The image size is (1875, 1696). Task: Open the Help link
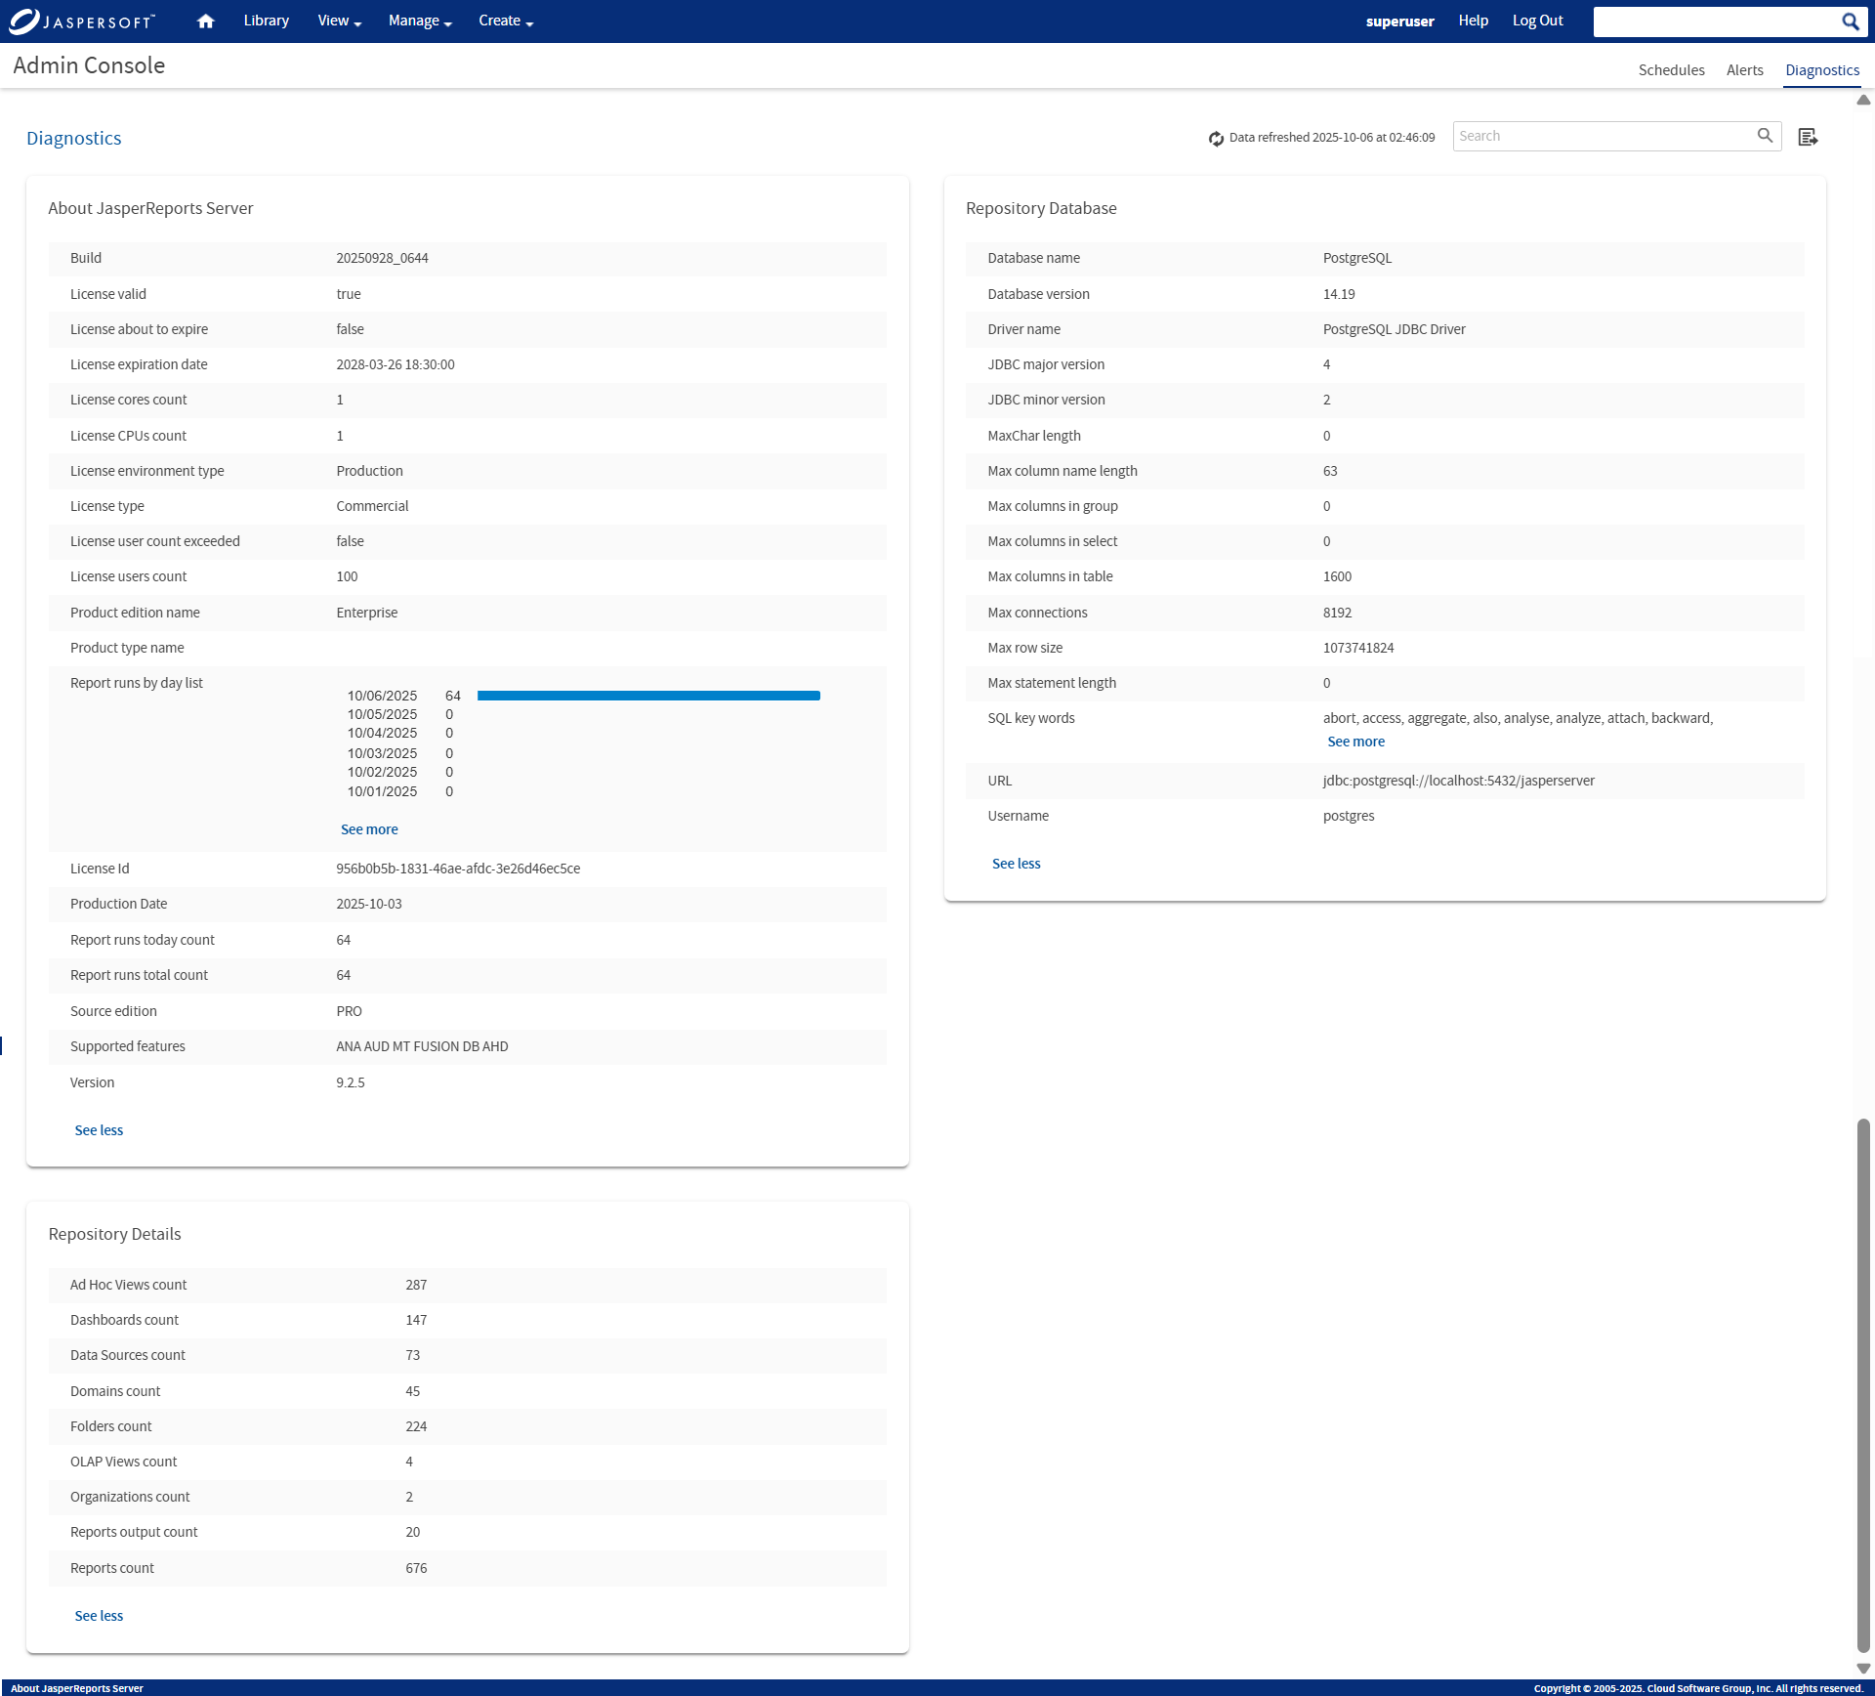[1473, 21]
